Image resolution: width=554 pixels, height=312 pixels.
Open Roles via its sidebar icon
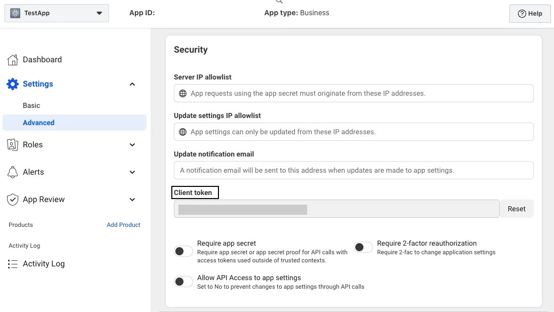13,144
